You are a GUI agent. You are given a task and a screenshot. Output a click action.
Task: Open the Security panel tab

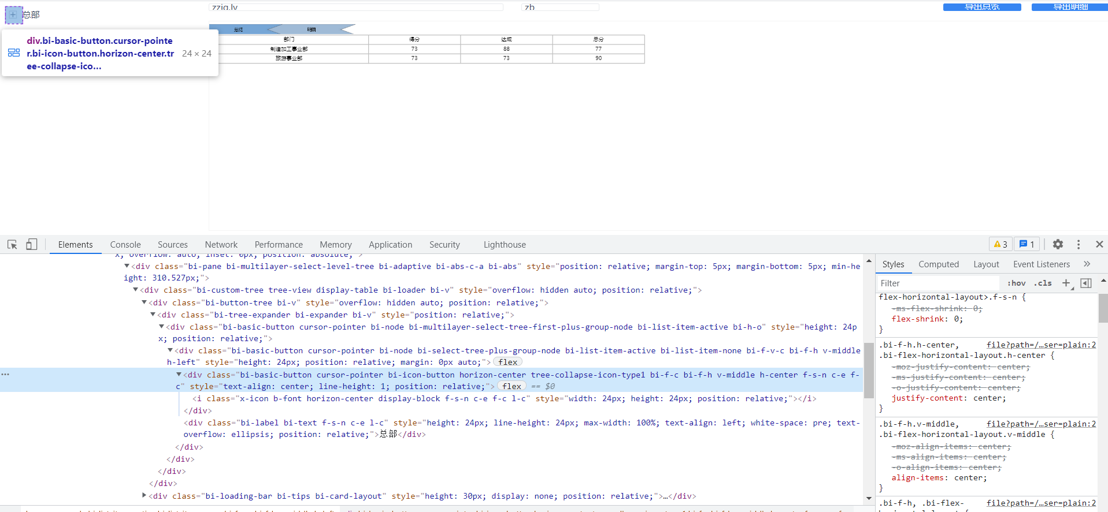tap(444, 245)
